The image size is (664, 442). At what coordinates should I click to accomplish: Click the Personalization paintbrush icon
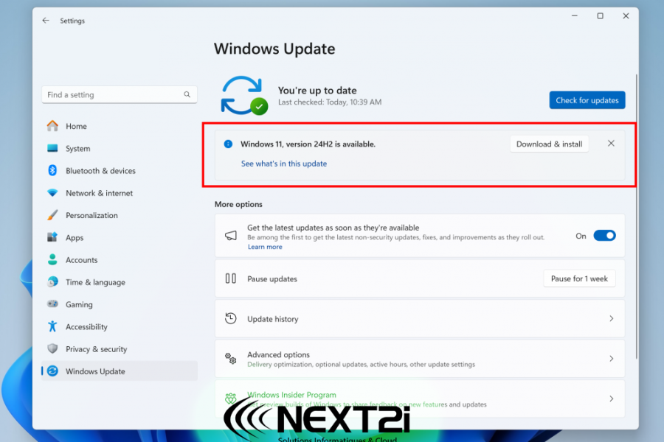pos(52,215)
